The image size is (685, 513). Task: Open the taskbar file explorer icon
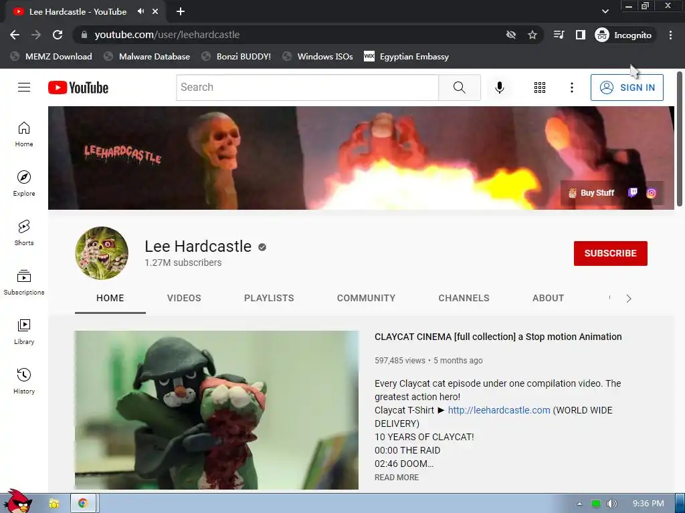54,504
